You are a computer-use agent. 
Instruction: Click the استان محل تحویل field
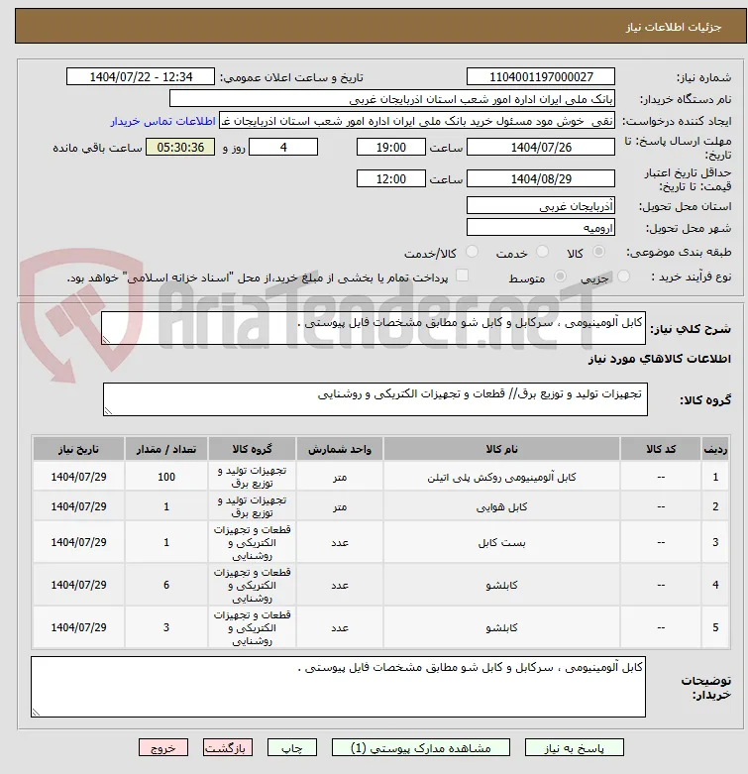point(541,206)
